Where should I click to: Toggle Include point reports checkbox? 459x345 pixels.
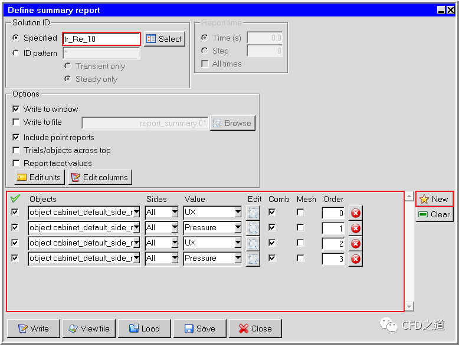coord(16,137)
